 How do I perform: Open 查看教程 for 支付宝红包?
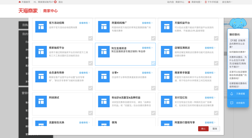(210, 98)
